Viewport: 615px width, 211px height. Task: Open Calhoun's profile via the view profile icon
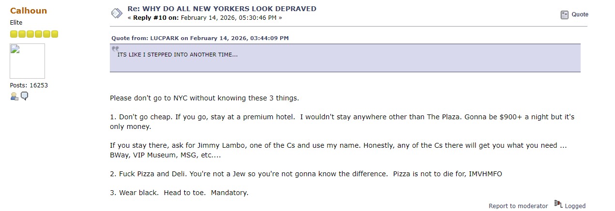coord(15,96)
